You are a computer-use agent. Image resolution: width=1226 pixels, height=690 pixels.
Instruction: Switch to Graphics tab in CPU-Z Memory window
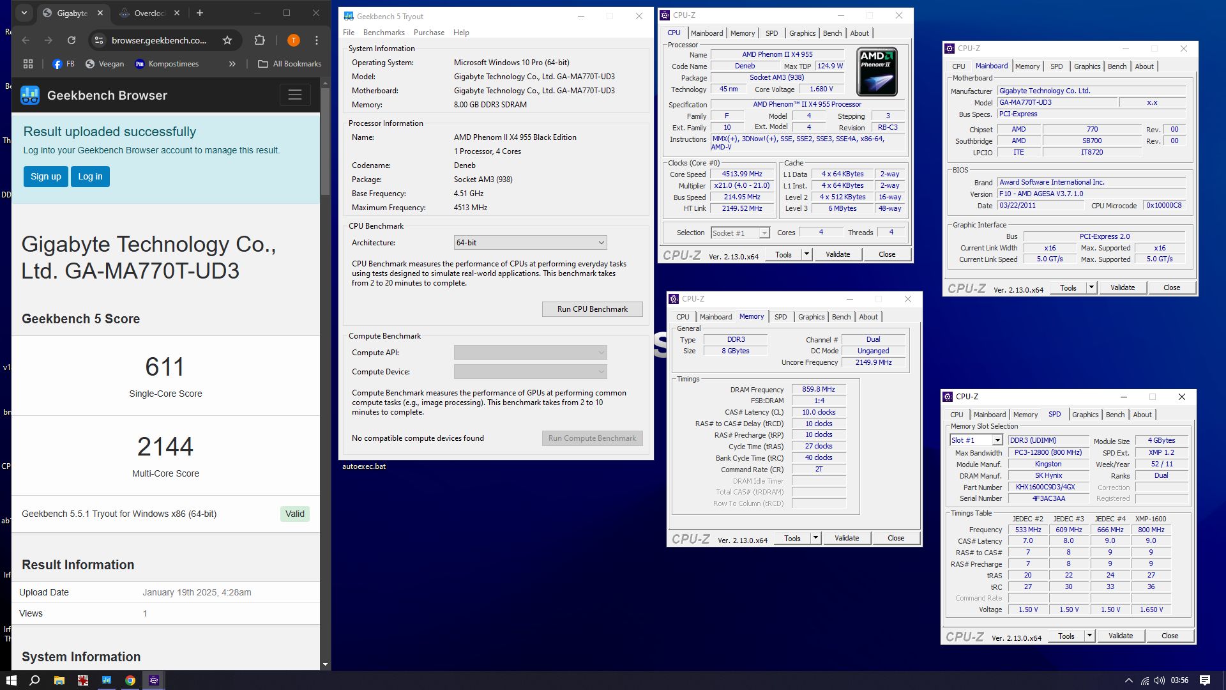(811, 317)
